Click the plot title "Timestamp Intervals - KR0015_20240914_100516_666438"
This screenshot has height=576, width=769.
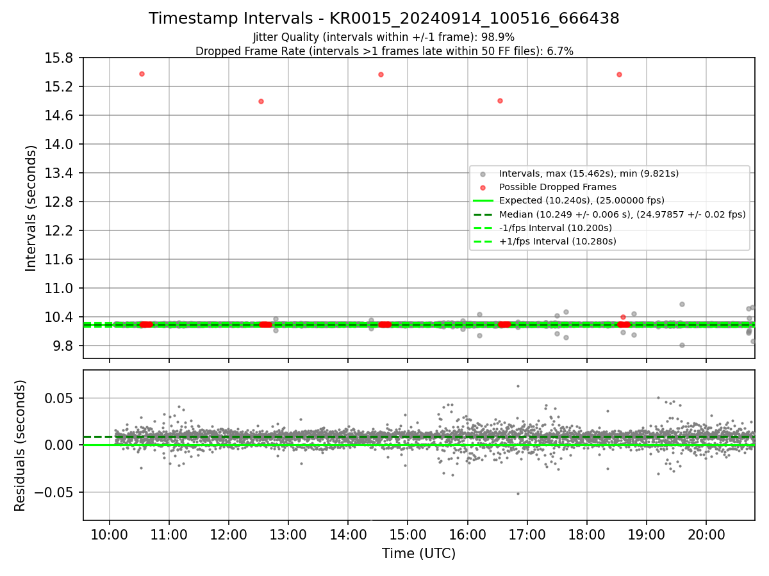pyautogui.click(x=384, y=19)
